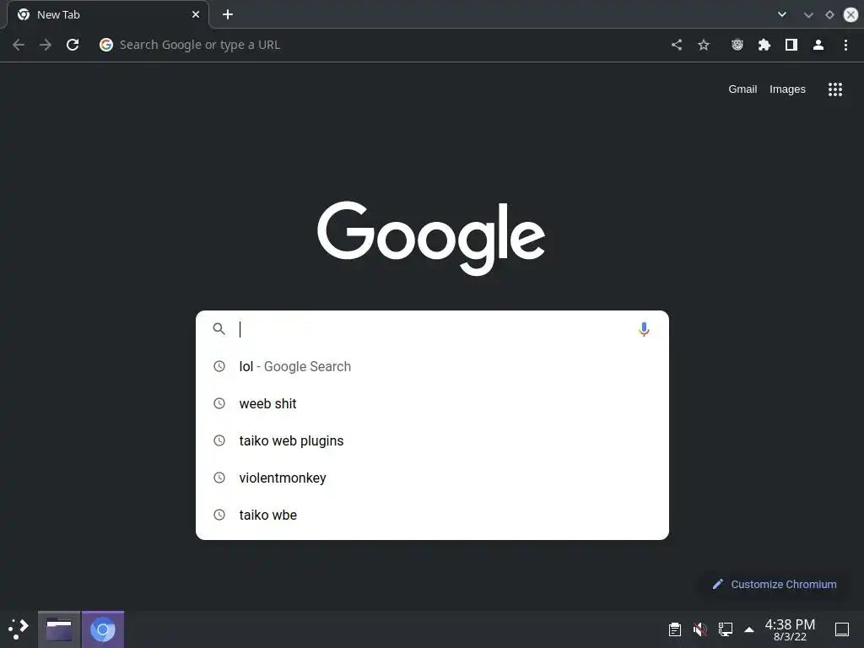Start voice search with microphone
Image resolution: width=864 pixels, height=648 pixels.
pos(644,330)
